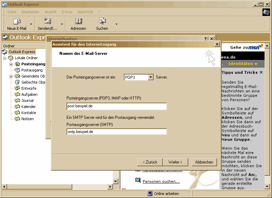Open the Datei menu

click(x=12, y=12)
